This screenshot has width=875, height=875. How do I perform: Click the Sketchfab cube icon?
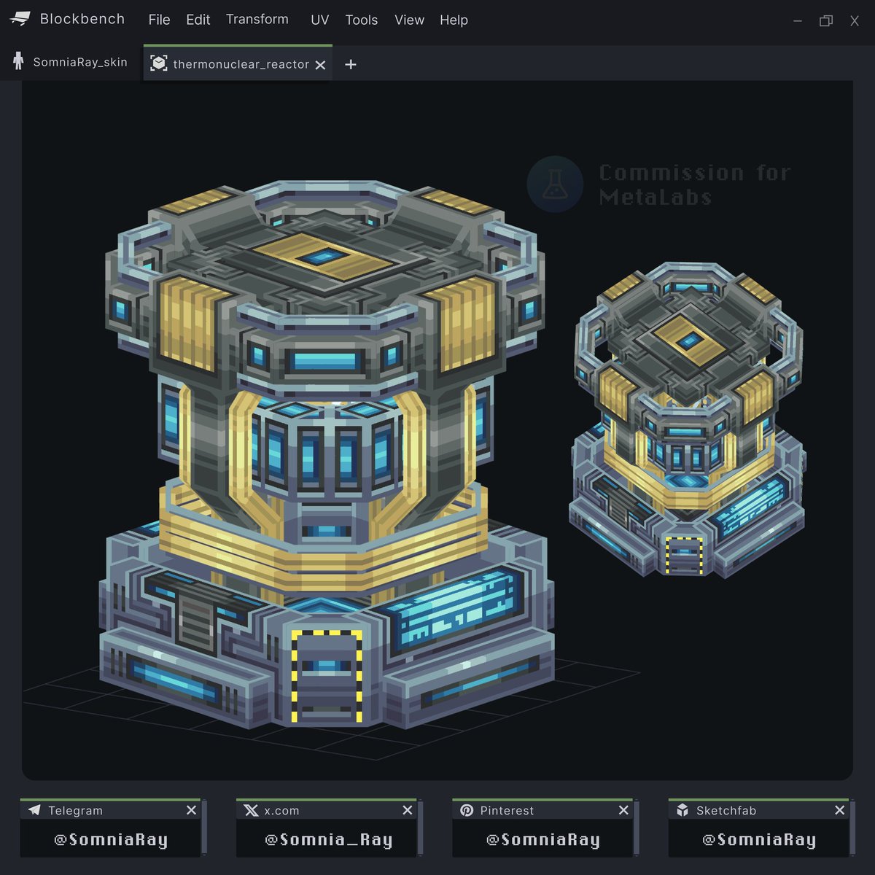coord(682,810)
